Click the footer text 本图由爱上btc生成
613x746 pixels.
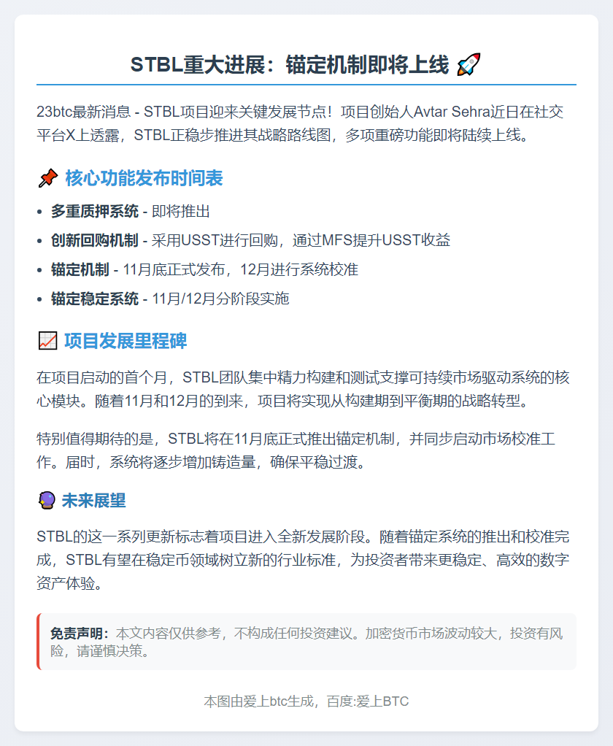pyautogui.click(x=259, y=701)
